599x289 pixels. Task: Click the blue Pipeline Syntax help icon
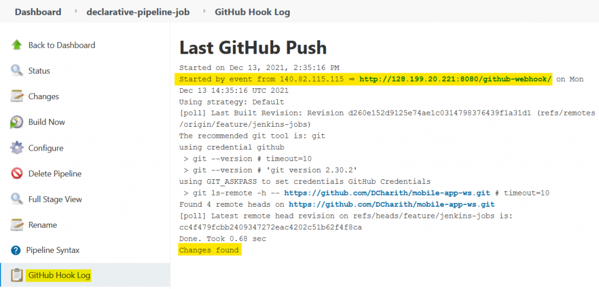click(x=16, y=250)
